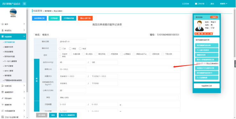The width and height of the screenshot is (236, 119).
Task: Click the 首页 home icon in sidebar
Action: pyautogui.click(x=3, y=24)
